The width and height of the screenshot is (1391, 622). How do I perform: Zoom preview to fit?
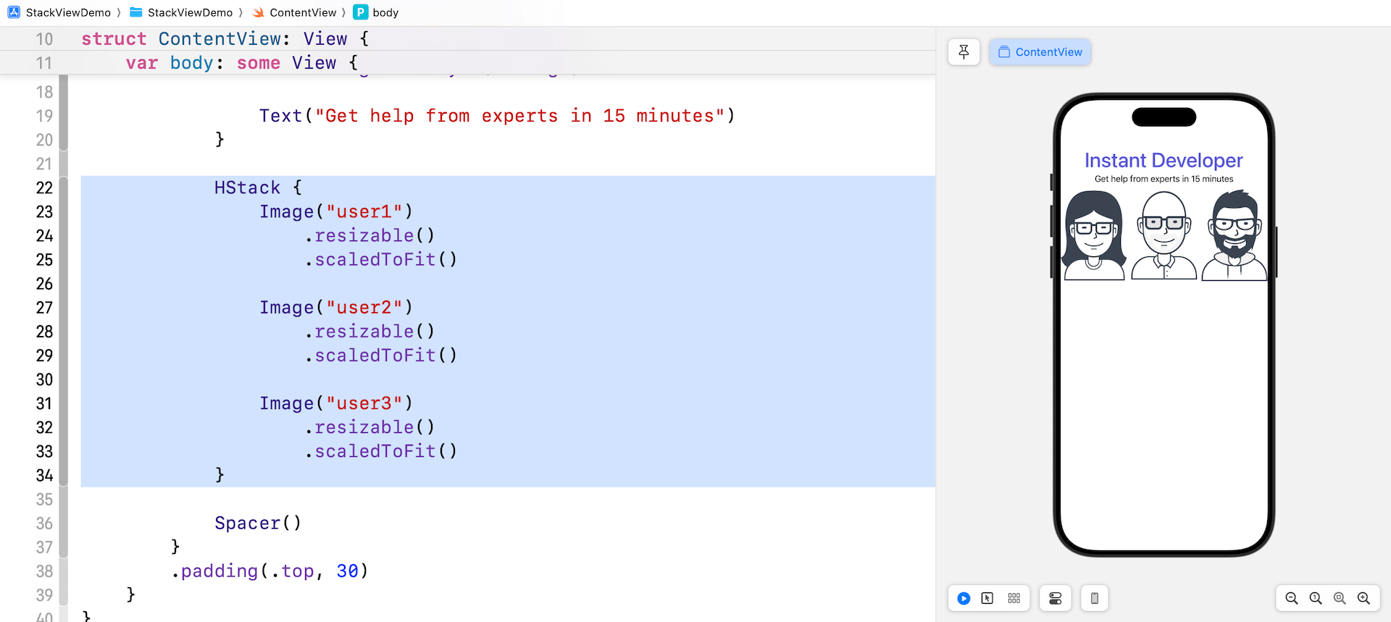pos(1340,598)
